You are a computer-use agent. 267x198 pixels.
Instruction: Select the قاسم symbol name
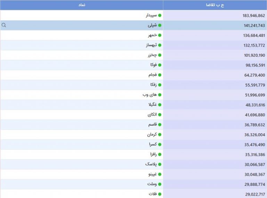(x=152, y=125)
